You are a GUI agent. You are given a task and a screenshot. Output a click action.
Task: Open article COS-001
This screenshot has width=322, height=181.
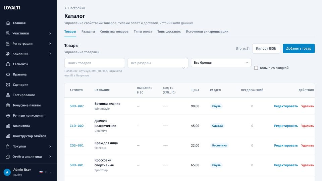76,145
